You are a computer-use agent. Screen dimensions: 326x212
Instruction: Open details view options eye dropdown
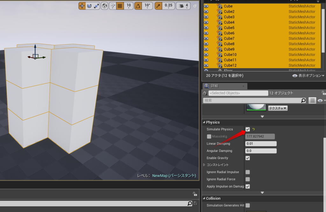[321, 101]
